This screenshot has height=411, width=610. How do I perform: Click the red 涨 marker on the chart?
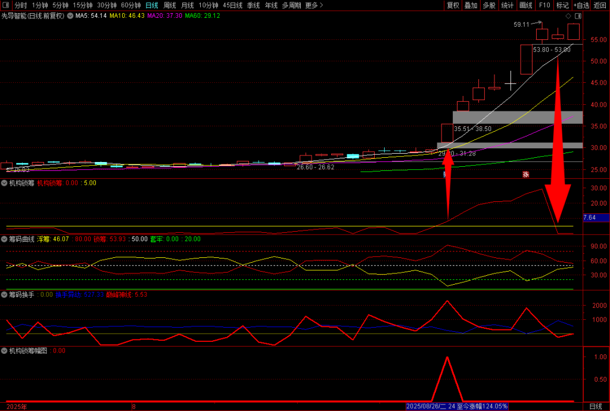525,175
